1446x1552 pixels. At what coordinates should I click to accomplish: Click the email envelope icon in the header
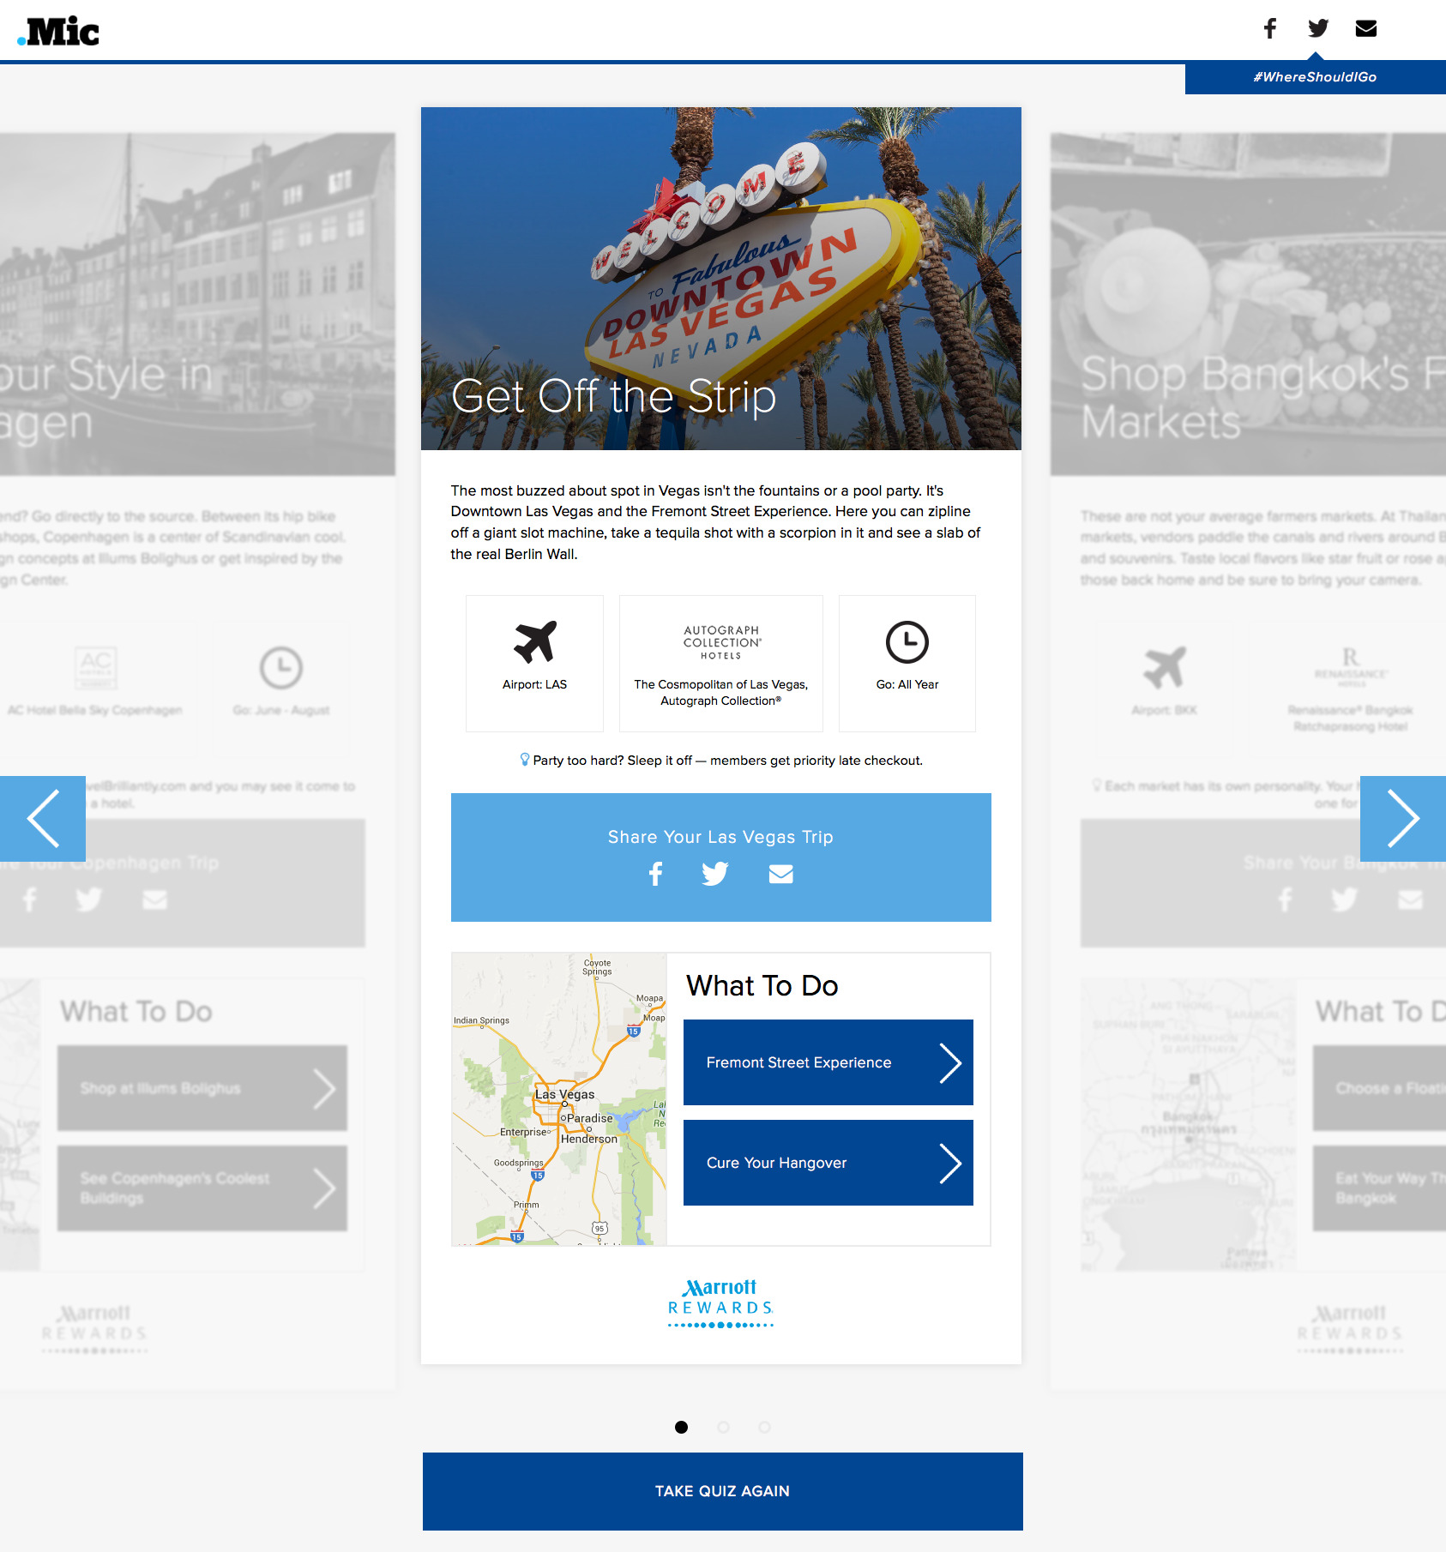pyautogui.click(x=1366, y=28)
